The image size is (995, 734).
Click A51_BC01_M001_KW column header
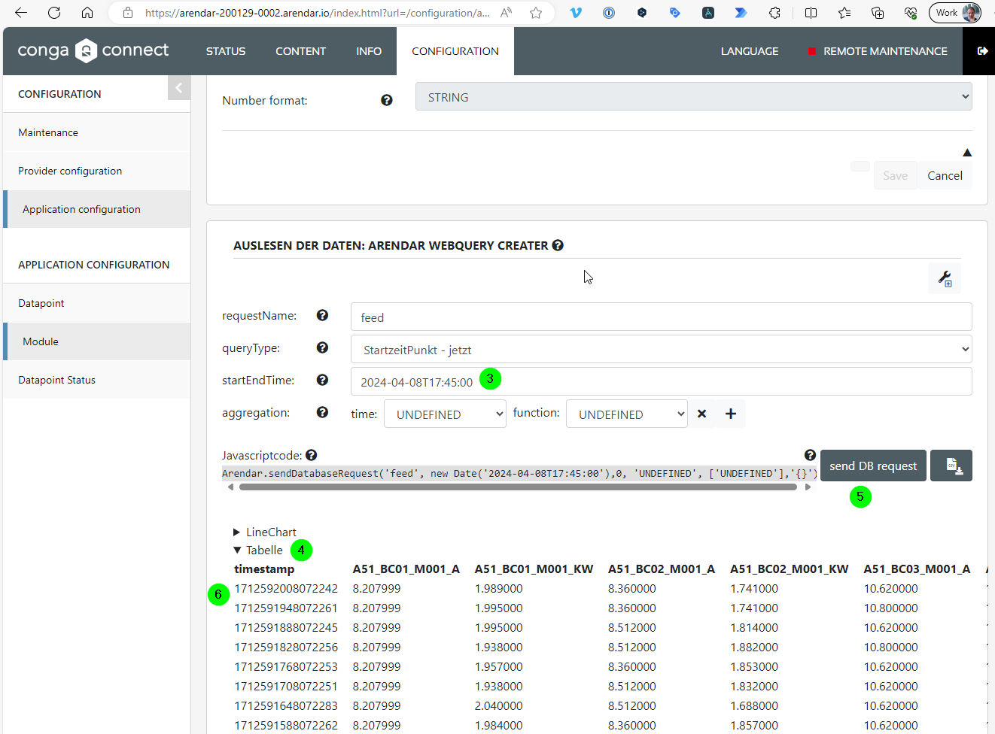534,569
